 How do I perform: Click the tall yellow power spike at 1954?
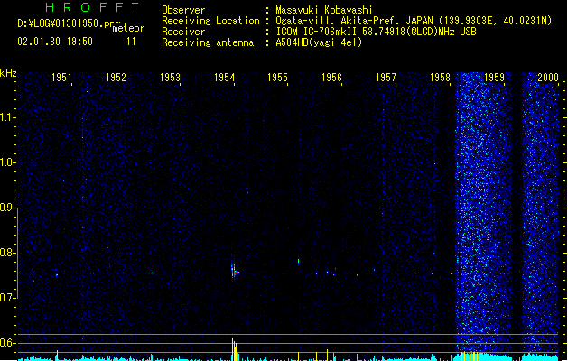[x=235, y=349]
